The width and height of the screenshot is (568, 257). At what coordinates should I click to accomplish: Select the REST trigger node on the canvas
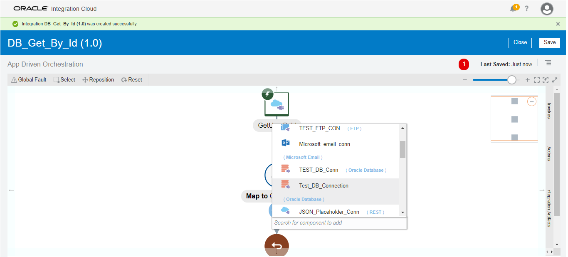[x=277, y=104]
